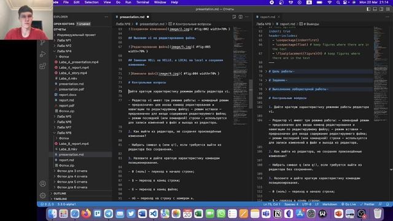Expand the Лаба №1 folder
The height and width of the screenshot is (221, 393).
point(64,40)
